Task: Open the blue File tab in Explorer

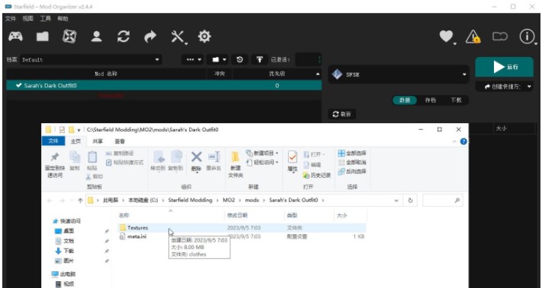Action: coord(53,141)
